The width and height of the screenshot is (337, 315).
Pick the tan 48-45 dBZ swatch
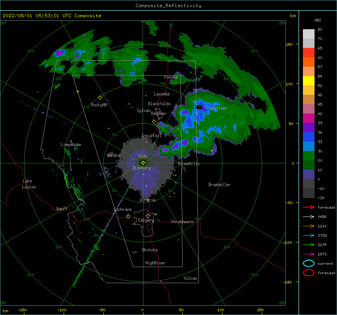tap(309, 99)
